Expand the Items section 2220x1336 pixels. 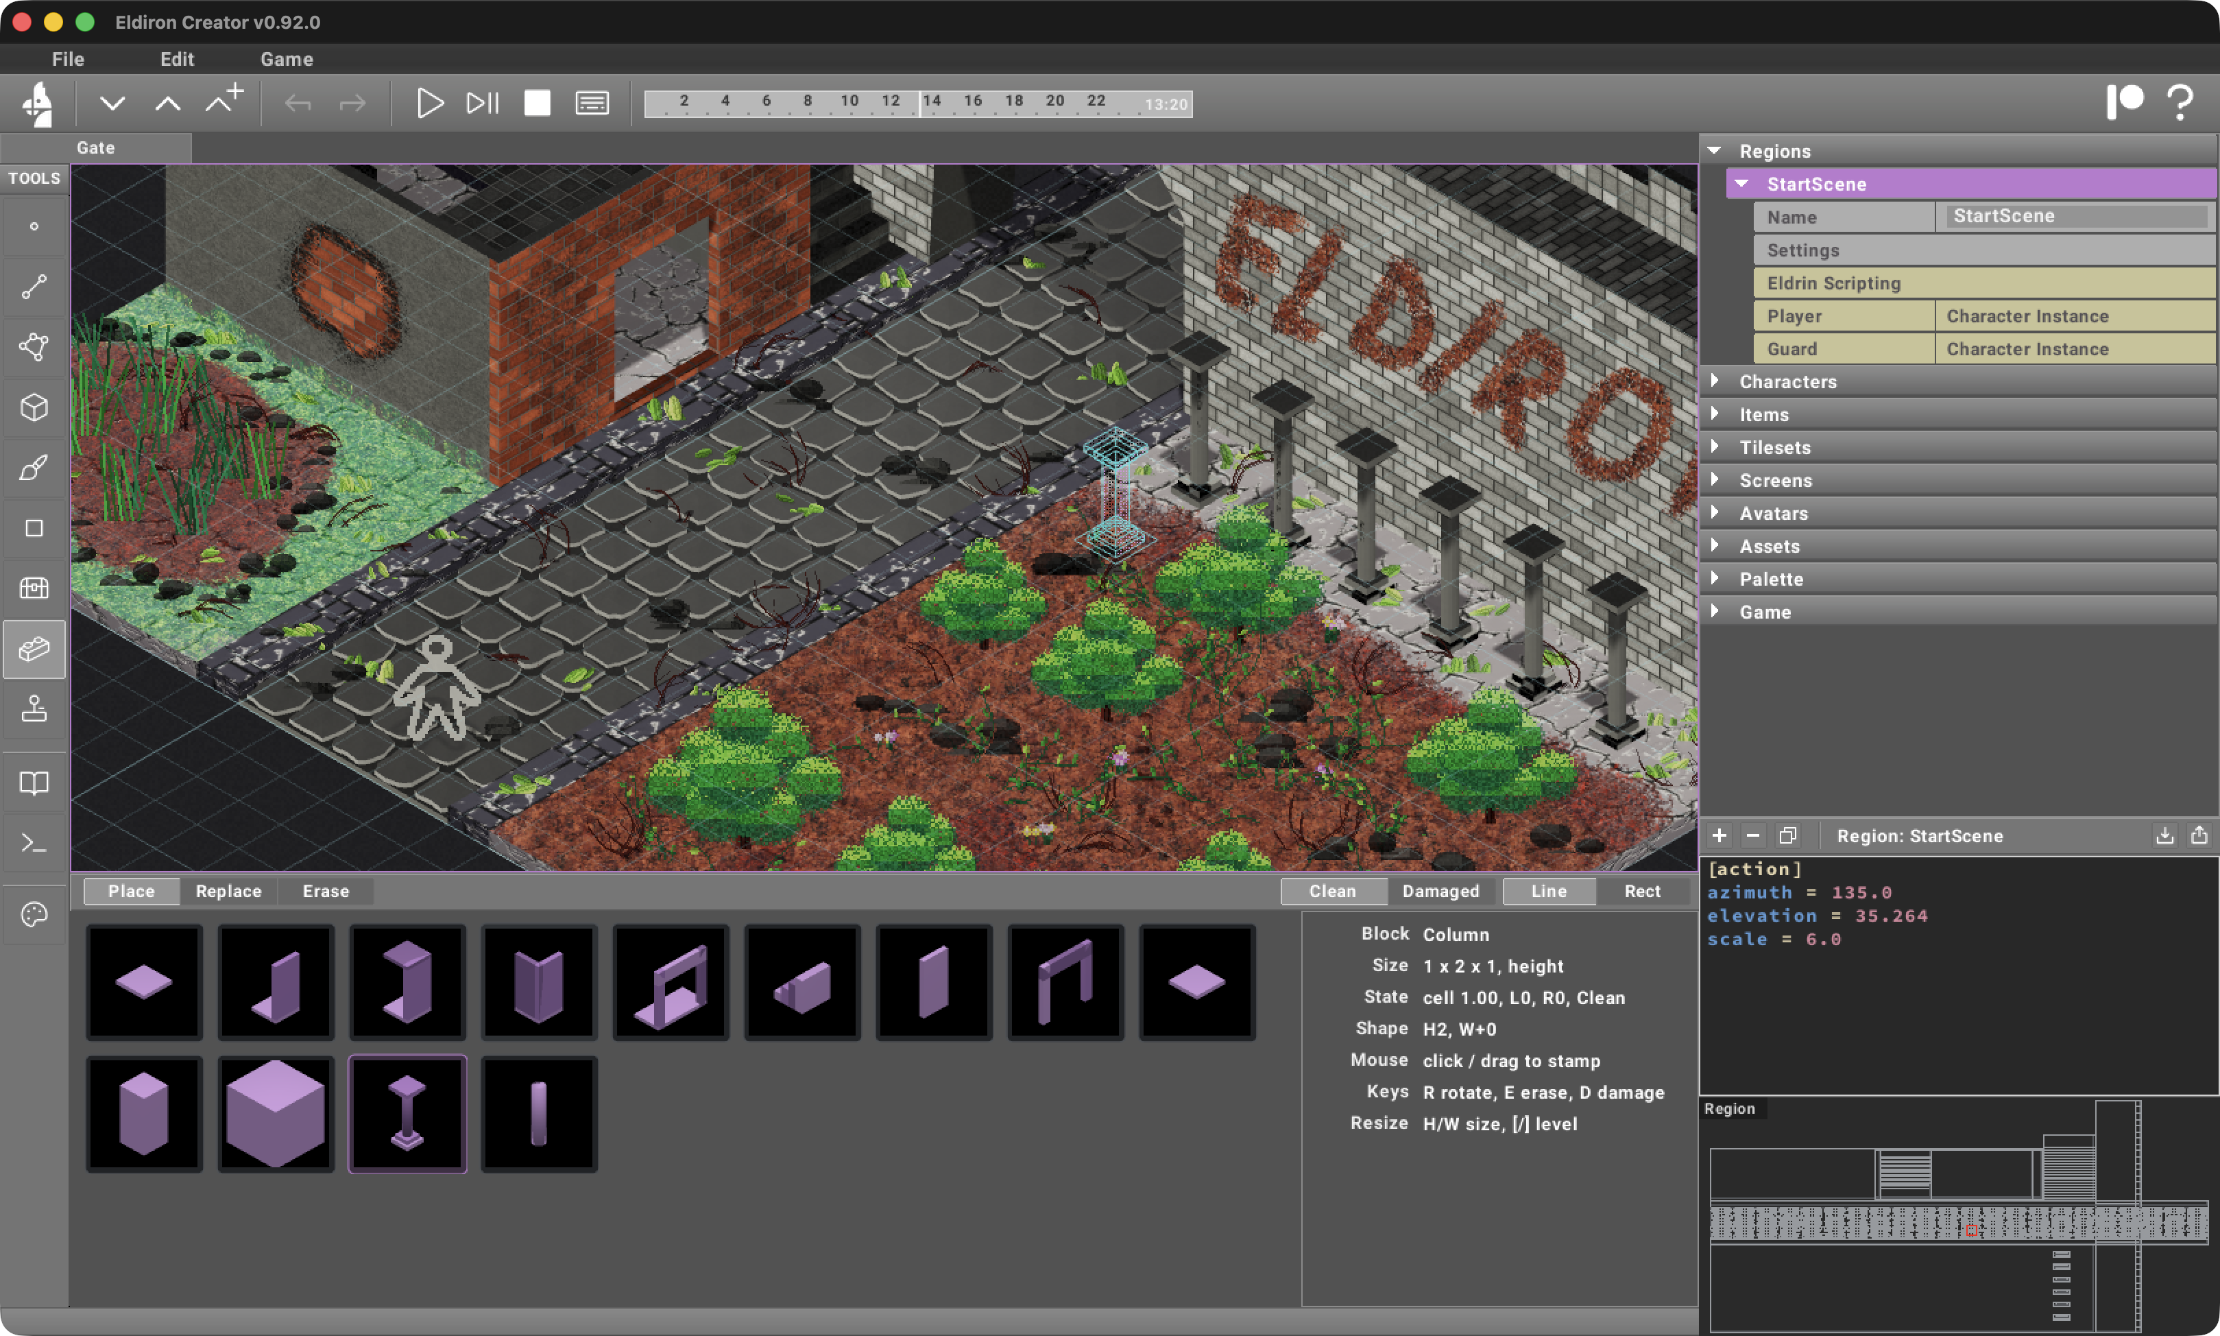[x=1714, y=414]
